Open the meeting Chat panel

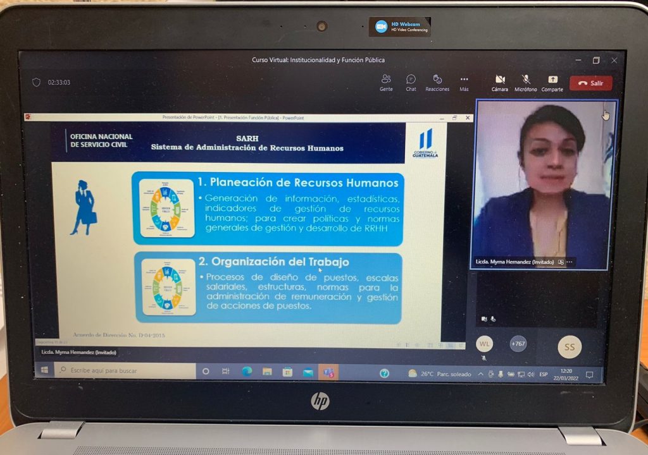(411, 83)
